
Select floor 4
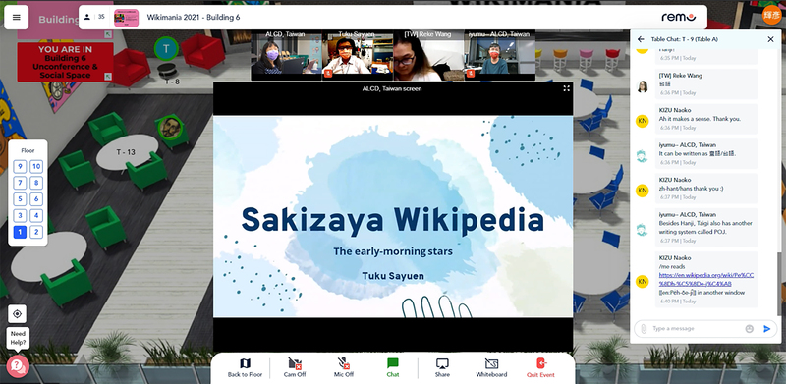point(36,215)
